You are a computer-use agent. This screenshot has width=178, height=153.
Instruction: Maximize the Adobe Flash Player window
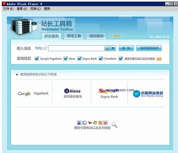coord(171,4)
